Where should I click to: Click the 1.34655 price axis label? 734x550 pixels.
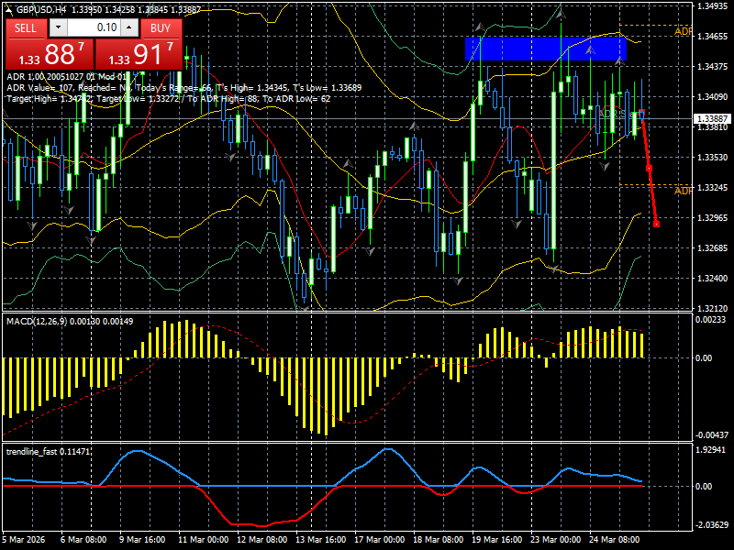coord(712,37)
